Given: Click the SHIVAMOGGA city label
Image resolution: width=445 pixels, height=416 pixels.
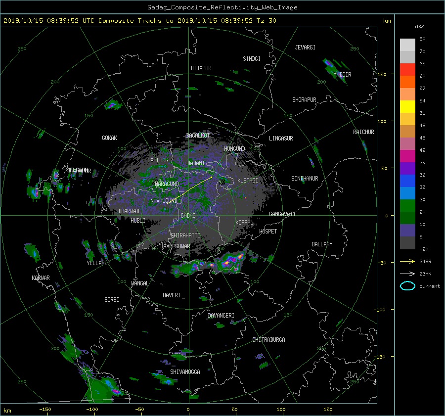Looking at the screenshot, I should tap(185, 372).
